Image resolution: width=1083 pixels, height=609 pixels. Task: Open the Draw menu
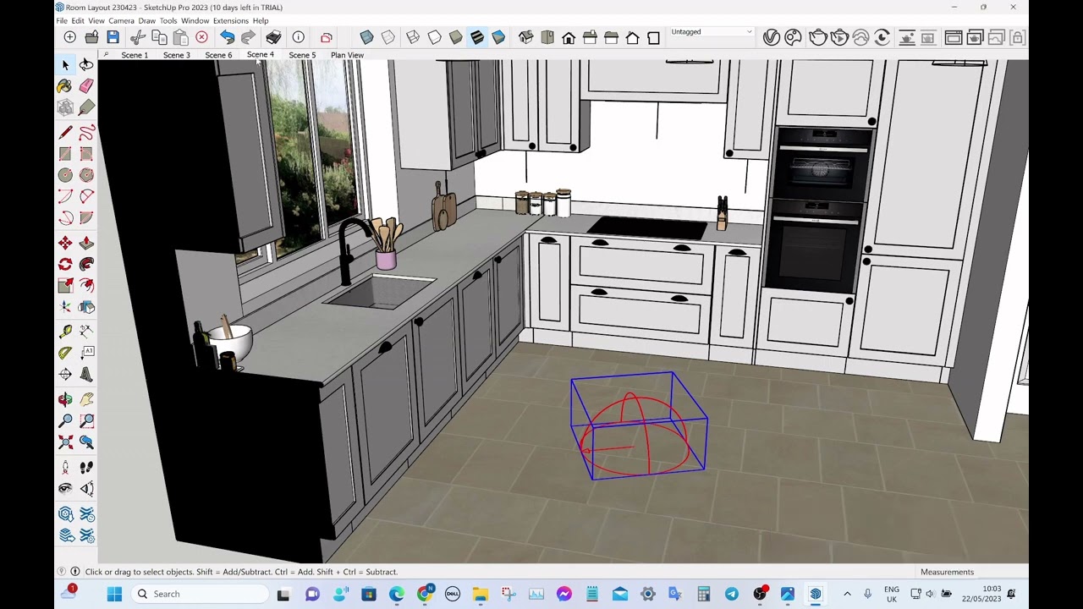coord(147,21)
